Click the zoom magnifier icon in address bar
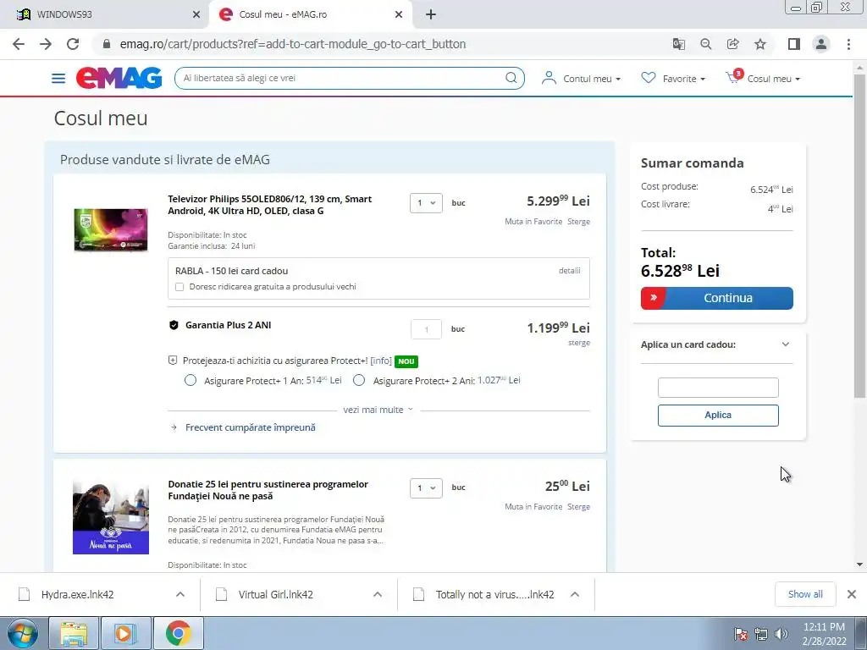The height and width of the screenshot is (650, 867). coord(705,44)
